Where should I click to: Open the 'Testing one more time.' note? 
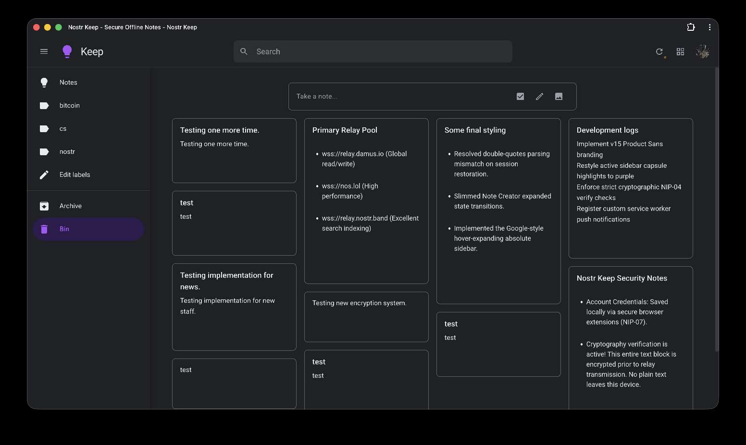[x=234, y=150]
